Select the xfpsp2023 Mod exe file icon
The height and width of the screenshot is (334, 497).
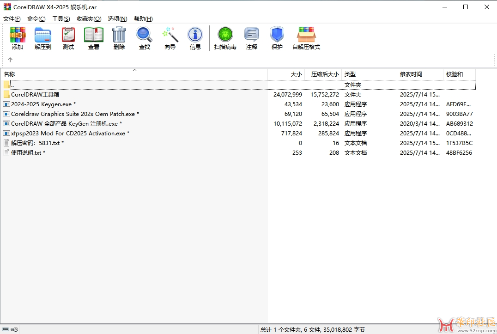click(6, 134)
